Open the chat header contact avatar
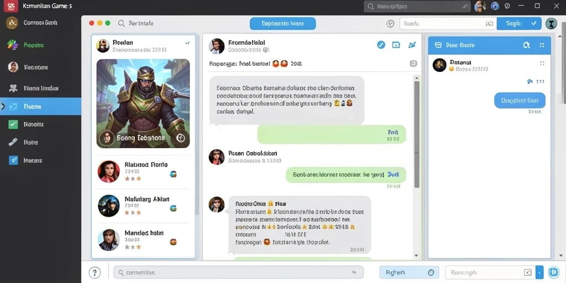The image size is (566, 283). tap(217, 46)
